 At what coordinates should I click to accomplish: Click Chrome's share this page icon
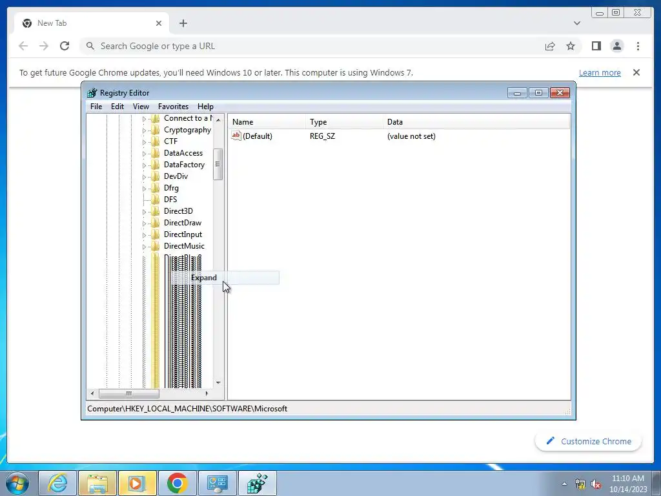click(x=550, y=46)
